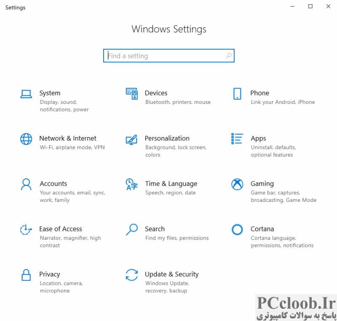Click 'Game bar, captures, broadcasting, Game Mode'
This screenshot has width=337, height=321.
[x=284, y=196]
